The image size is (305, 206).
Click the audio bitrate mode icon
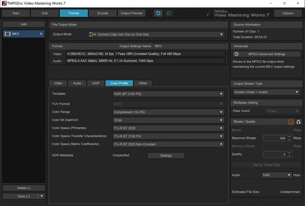298,122
